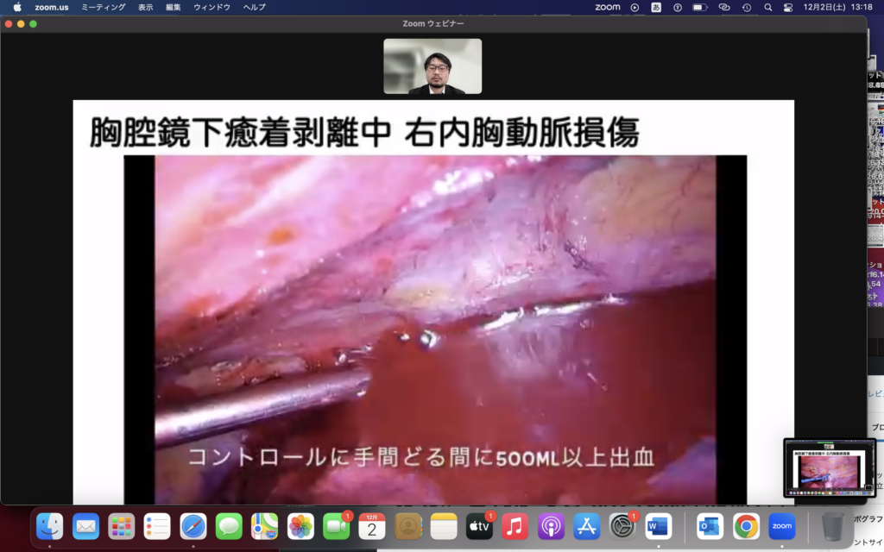The width and height of the screenshot is (884, 552).
Task: Open the ミーティング menu
Action: click(103, 7)
